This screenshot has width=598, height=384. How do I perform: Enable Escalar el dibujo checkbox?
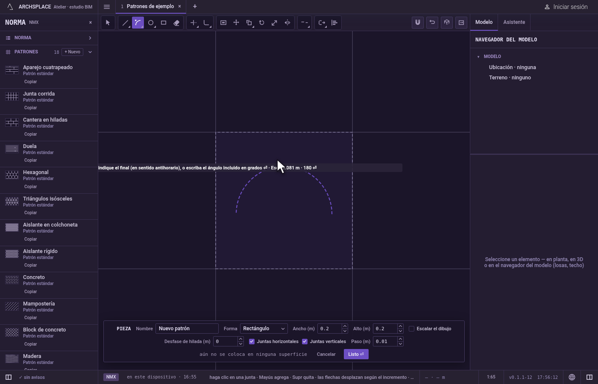click(411, 329)
